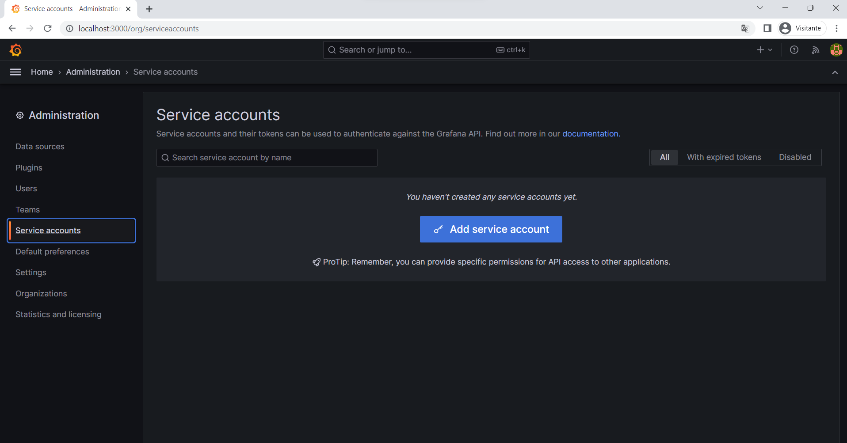The height and width of the screenshot is (443, 847).
Task: Toggle the browser side panel icon
Action: (x=767, y=28)
